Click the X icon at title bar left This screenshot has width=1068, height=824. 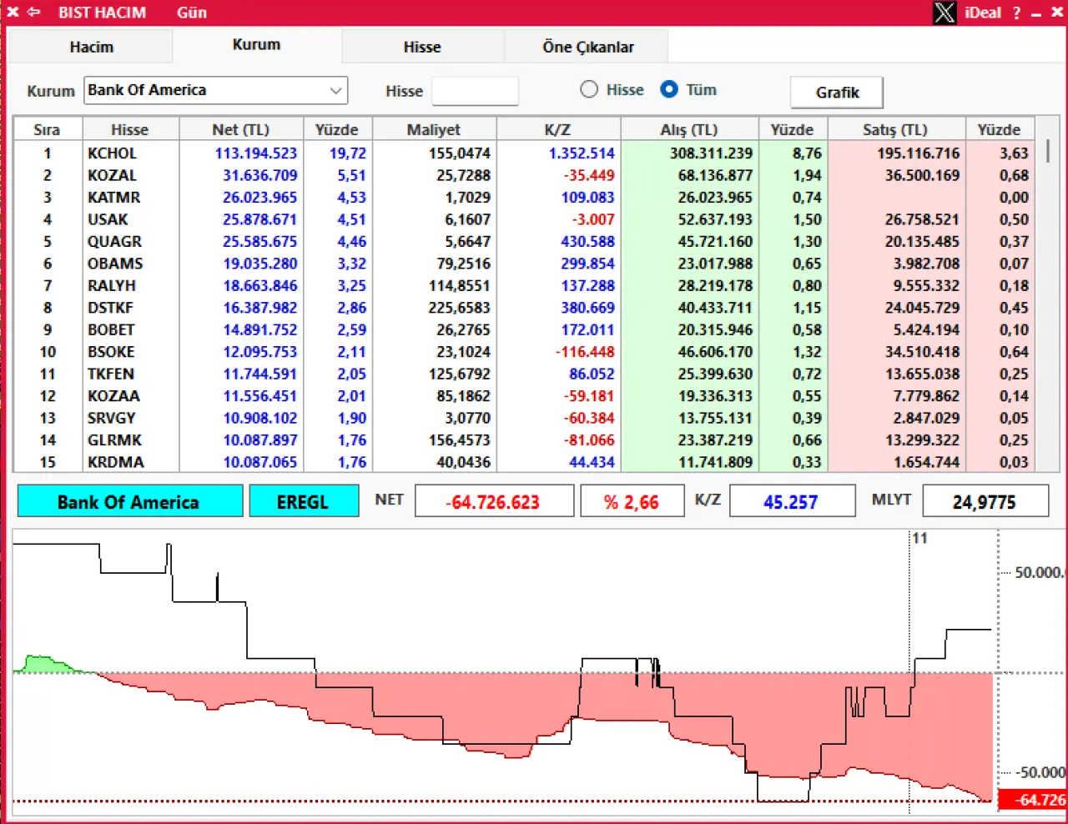tap(13, 13)
